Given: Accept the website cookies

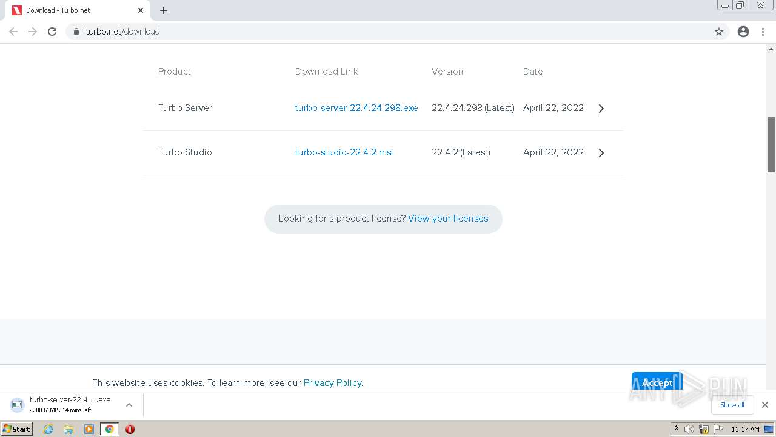Looking at the screenshot, I should (x=657, y=382).
